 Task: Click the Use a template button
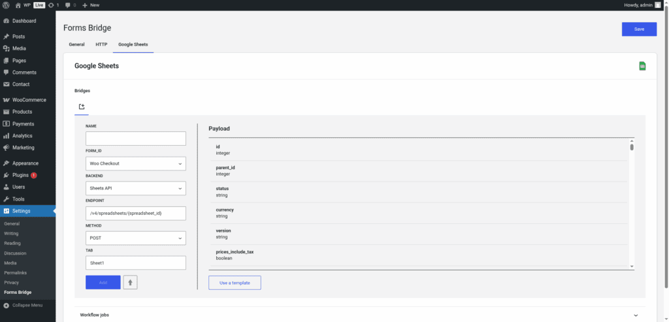click(235, 283)
